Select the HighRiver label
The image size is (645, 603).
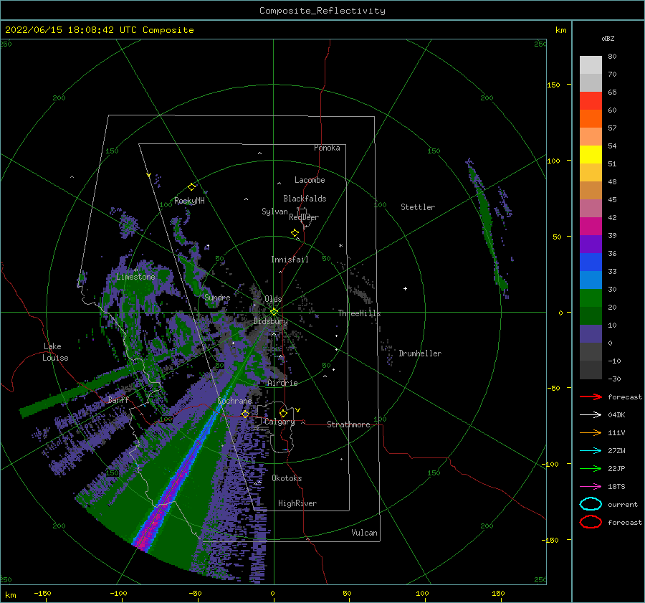(x=297, y=503)
